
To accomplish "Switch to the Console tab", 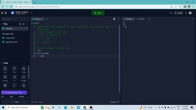I will (x=129, y=19).
